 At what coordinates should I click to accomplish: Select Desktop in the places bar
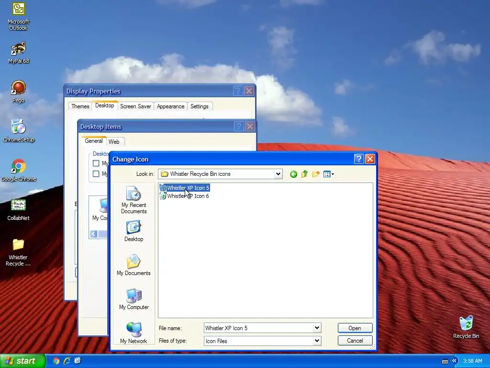pyautogui.click(x=134, y=231)
